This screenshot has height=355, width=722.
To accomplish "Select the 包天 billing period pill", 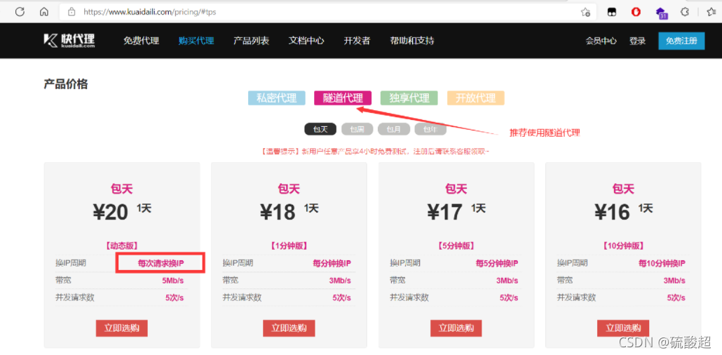I will (320, 129).
